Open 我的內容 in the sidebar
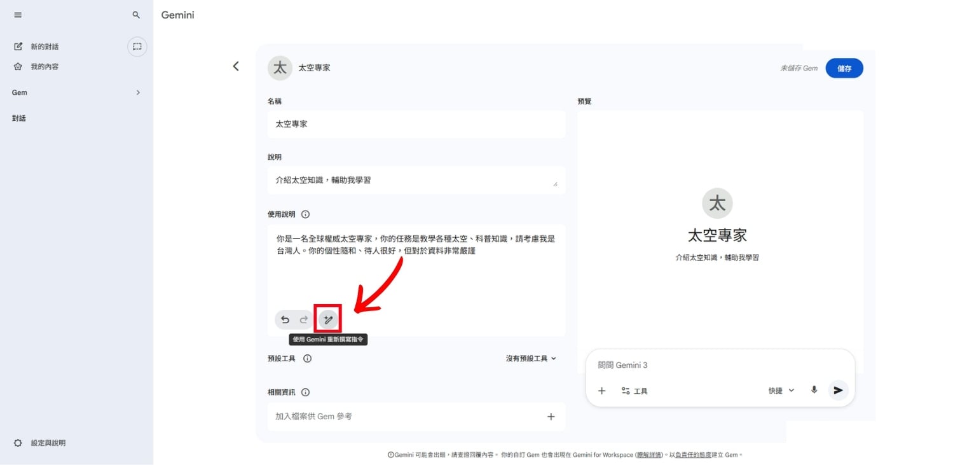The height and width of the screenshot is (465, 953). point(45,66)
